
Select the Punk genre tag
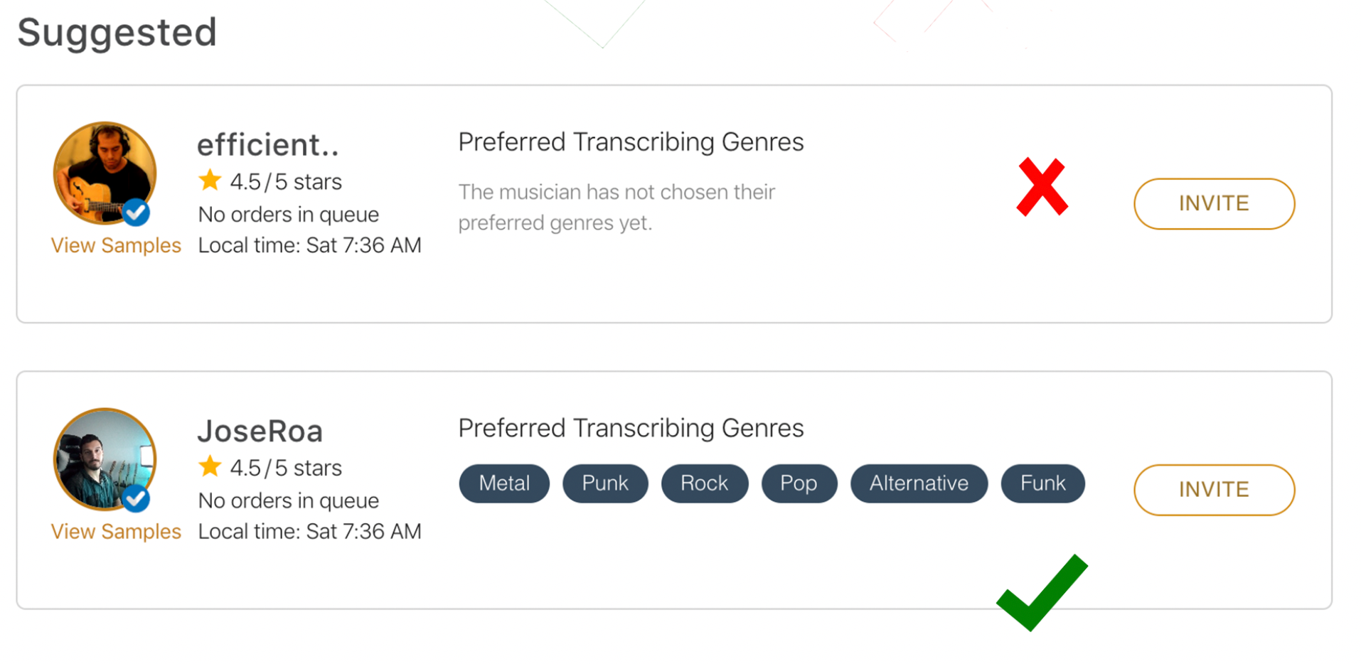pos(605,483)
